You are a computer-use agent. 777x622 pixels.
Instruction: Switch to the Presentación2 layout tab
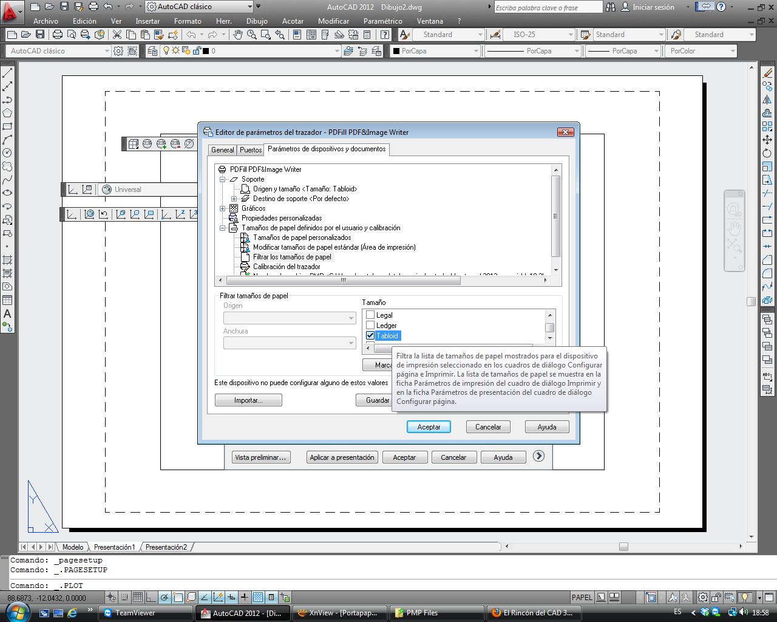pyautogui.click(x=166, y=547)
